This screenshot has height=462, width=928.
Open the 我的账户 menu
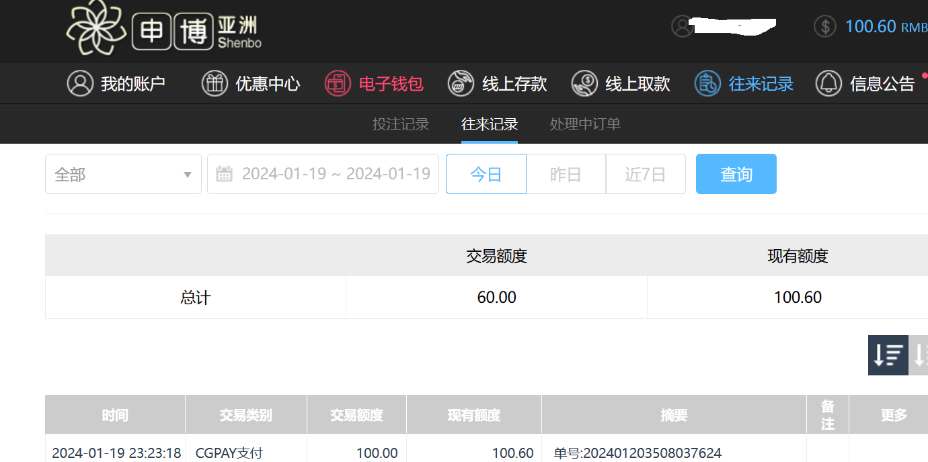click(x=116, y=83)
